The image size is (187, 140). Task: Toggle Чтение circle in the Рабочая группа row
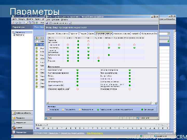(78, 55)
